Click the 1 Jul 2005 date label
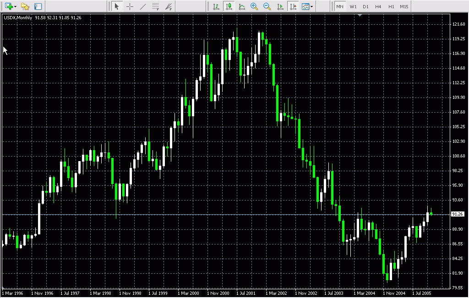Screen dimensions: 469x298 (422, 293)
